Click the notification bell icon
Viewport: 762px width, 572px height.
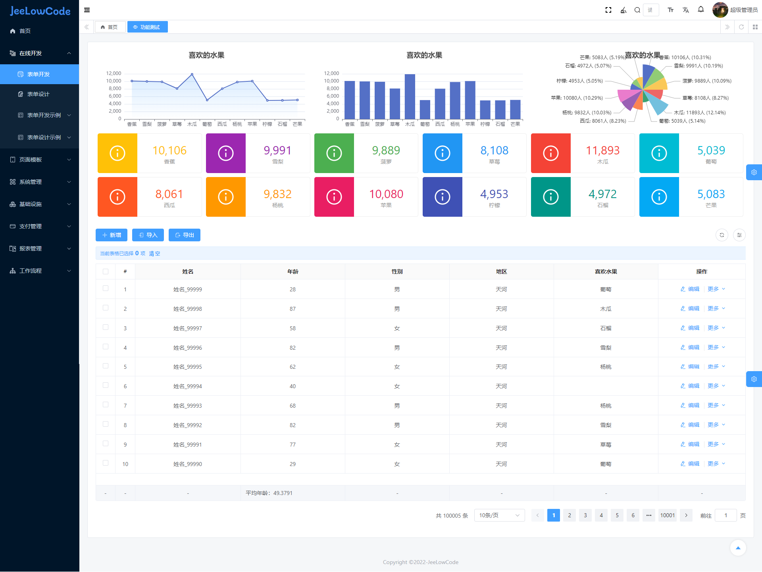coord(701,10)
